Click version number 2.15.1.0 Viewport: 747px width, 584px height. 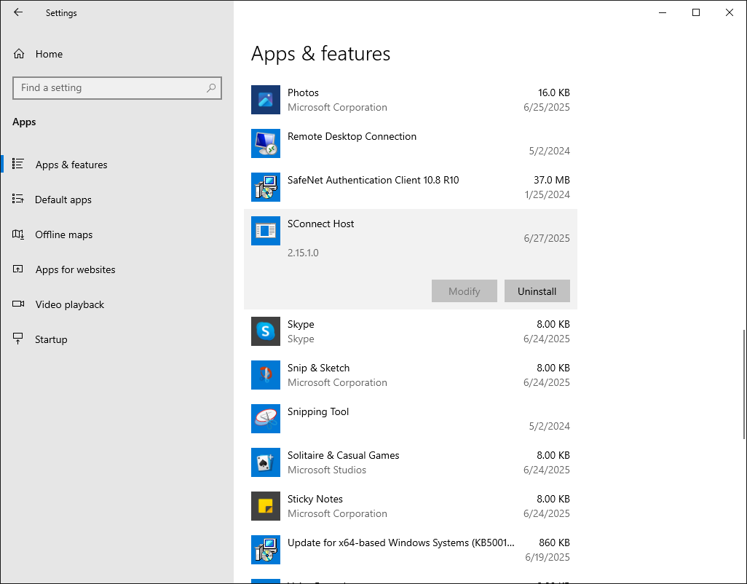tap(303, 253)
